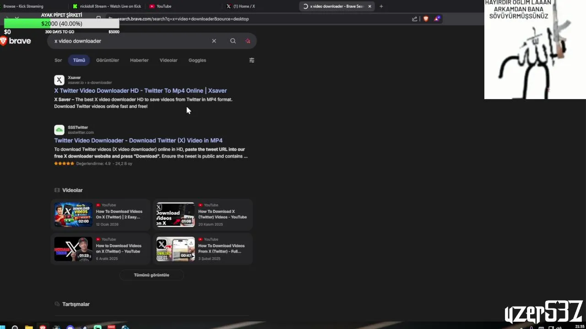The width and height of the screenshot is (586, 329).
Task: Click the Tümünü görüntüle button
Action: click(x=152, y=275)
